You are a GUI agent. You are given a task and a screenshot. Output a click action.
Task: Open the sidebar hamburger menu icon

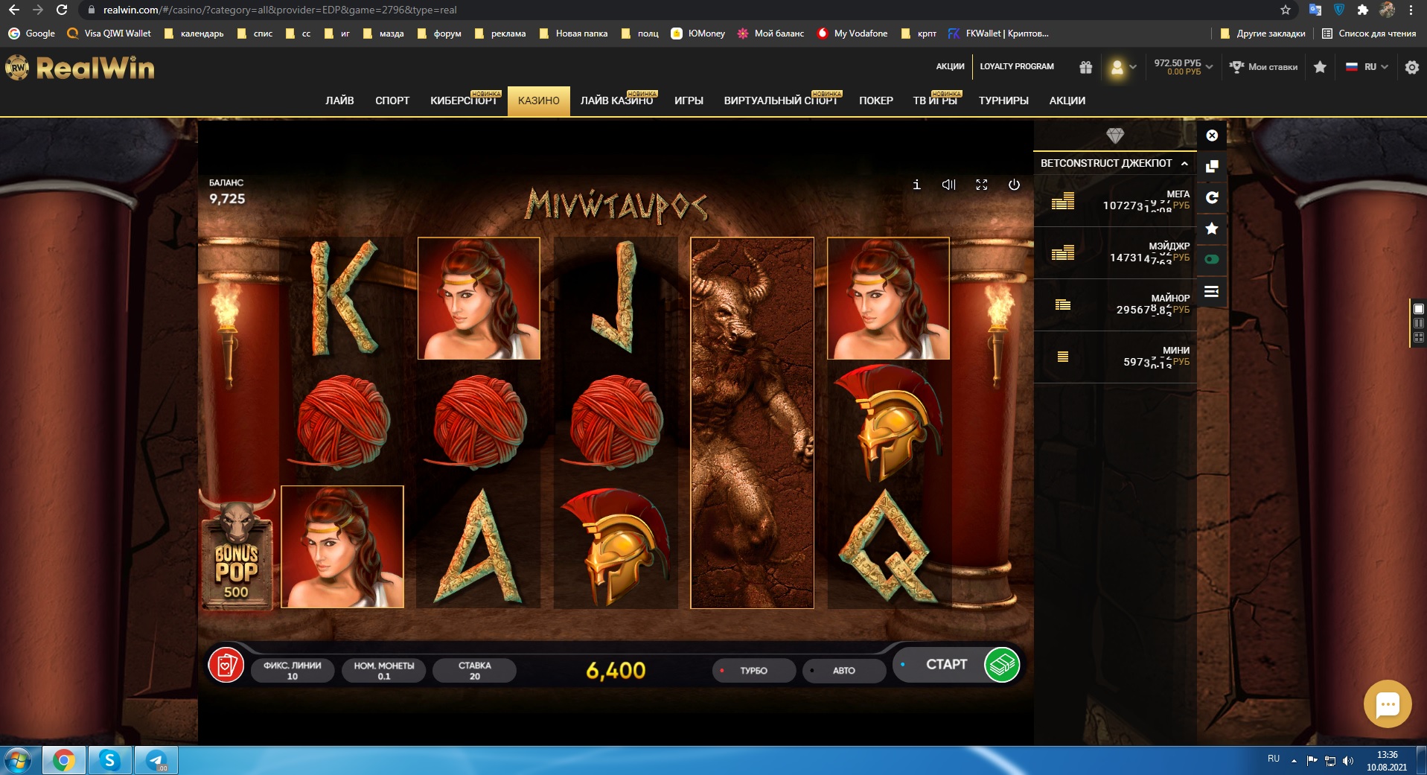[1212, 291]
